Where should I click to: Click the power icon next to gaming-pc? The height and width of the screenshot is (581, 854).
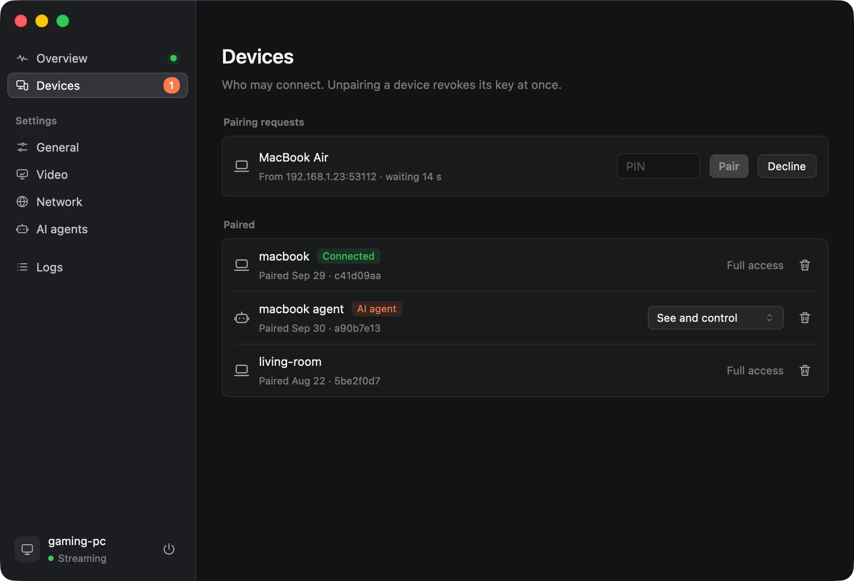click(169, 549)
